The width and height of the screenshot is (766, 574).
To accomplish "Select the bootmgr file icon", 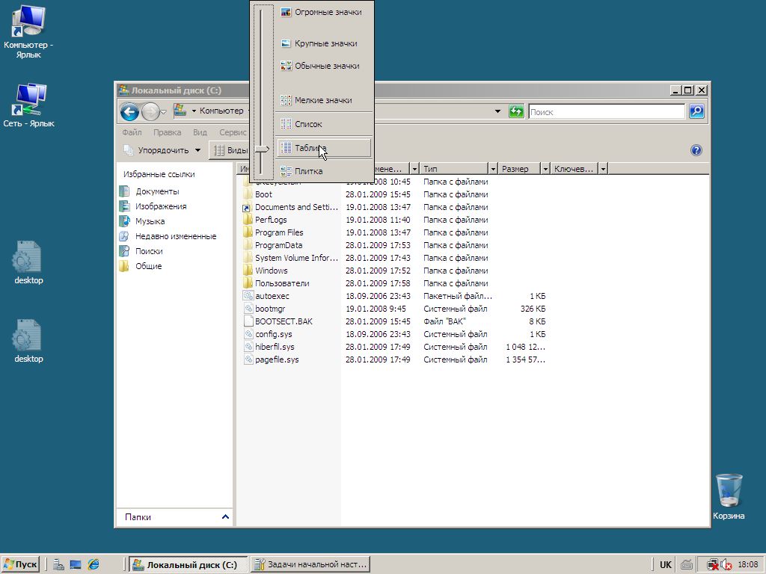I will 248,309.
